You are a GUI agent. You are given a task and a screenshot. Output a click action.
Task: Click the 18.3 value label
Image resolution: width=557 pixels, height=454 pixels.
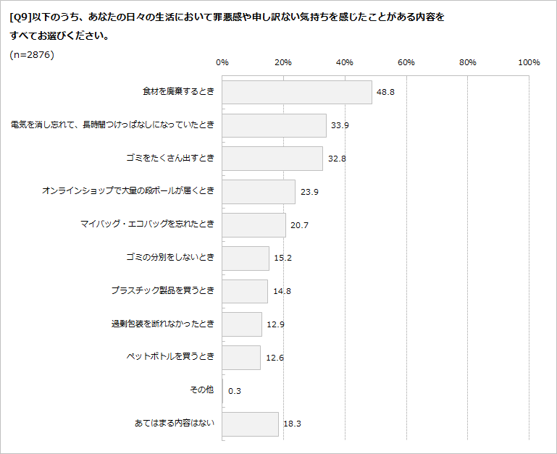pyautogui.click(x=291, y=424)
